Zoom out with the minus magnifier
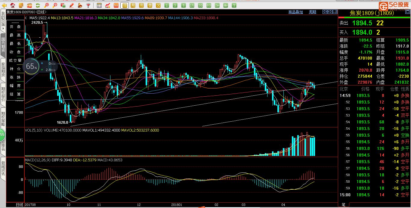 pos(55,5)
